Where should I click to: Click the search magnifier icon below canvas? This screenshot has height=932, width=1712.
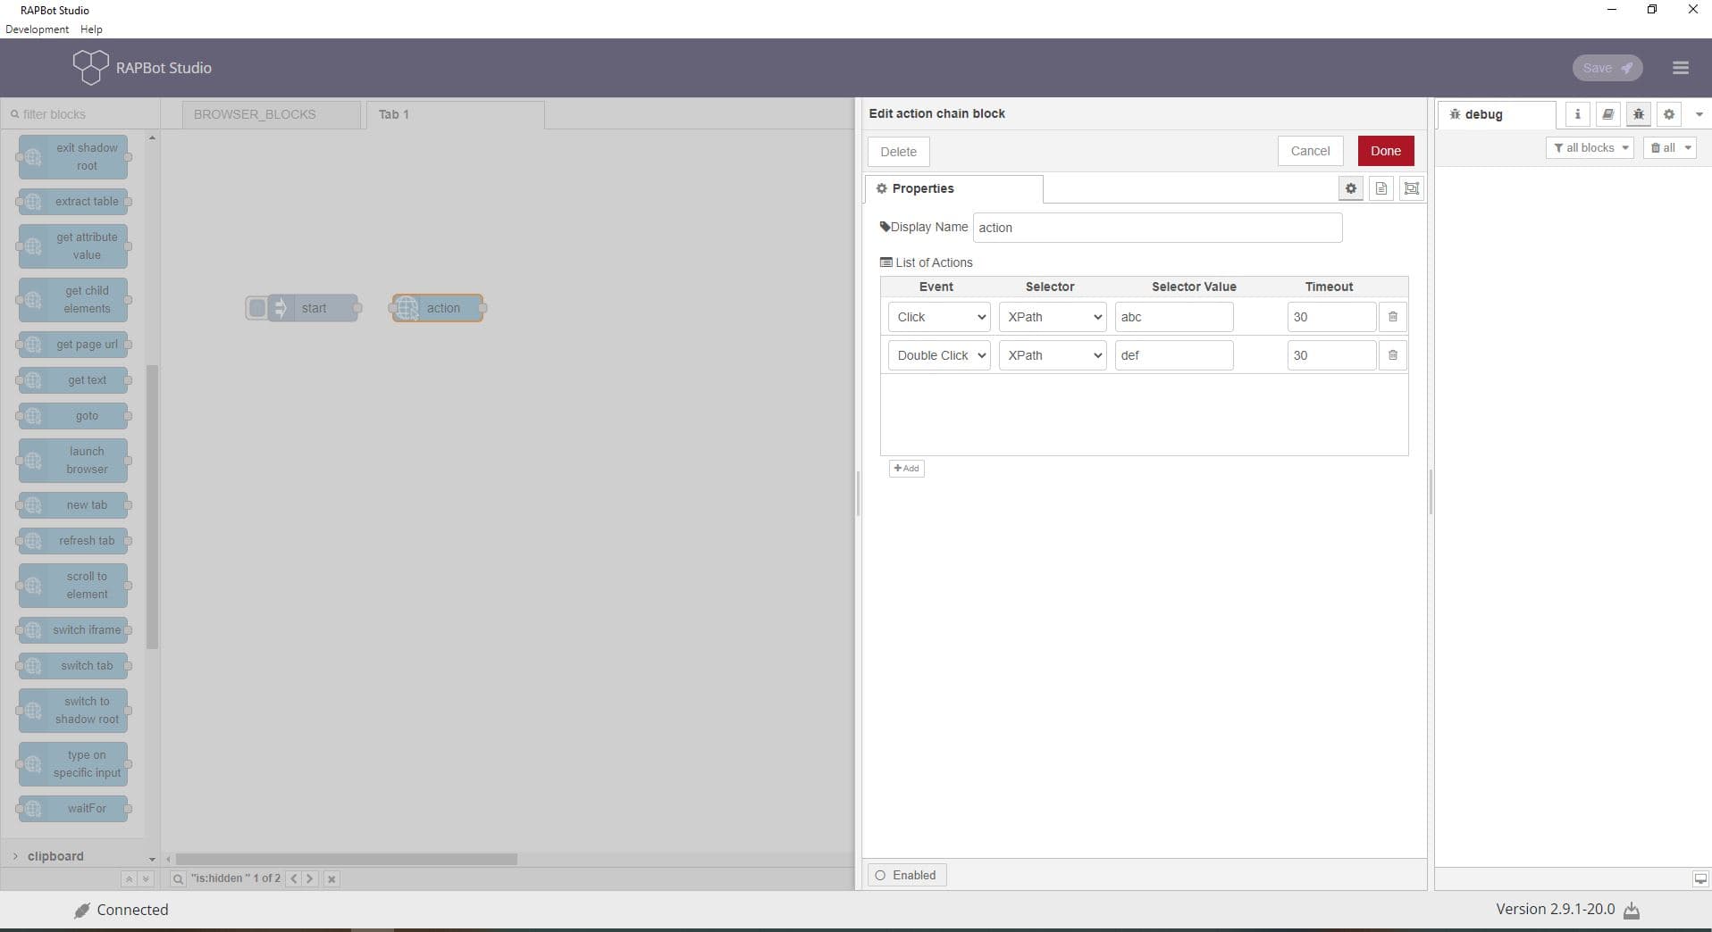click(178, 878)
